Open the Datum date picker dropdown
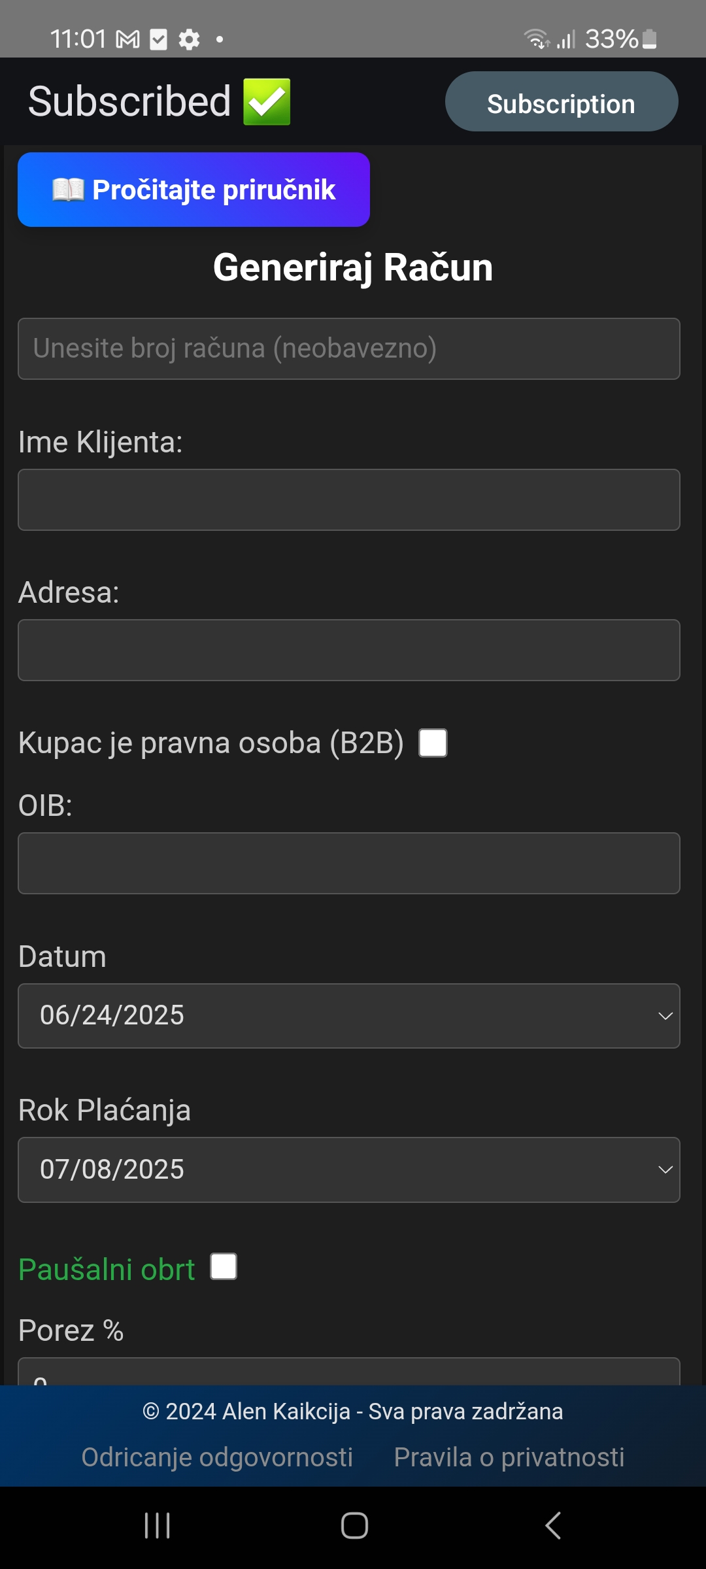 [x=349, y=1016]
